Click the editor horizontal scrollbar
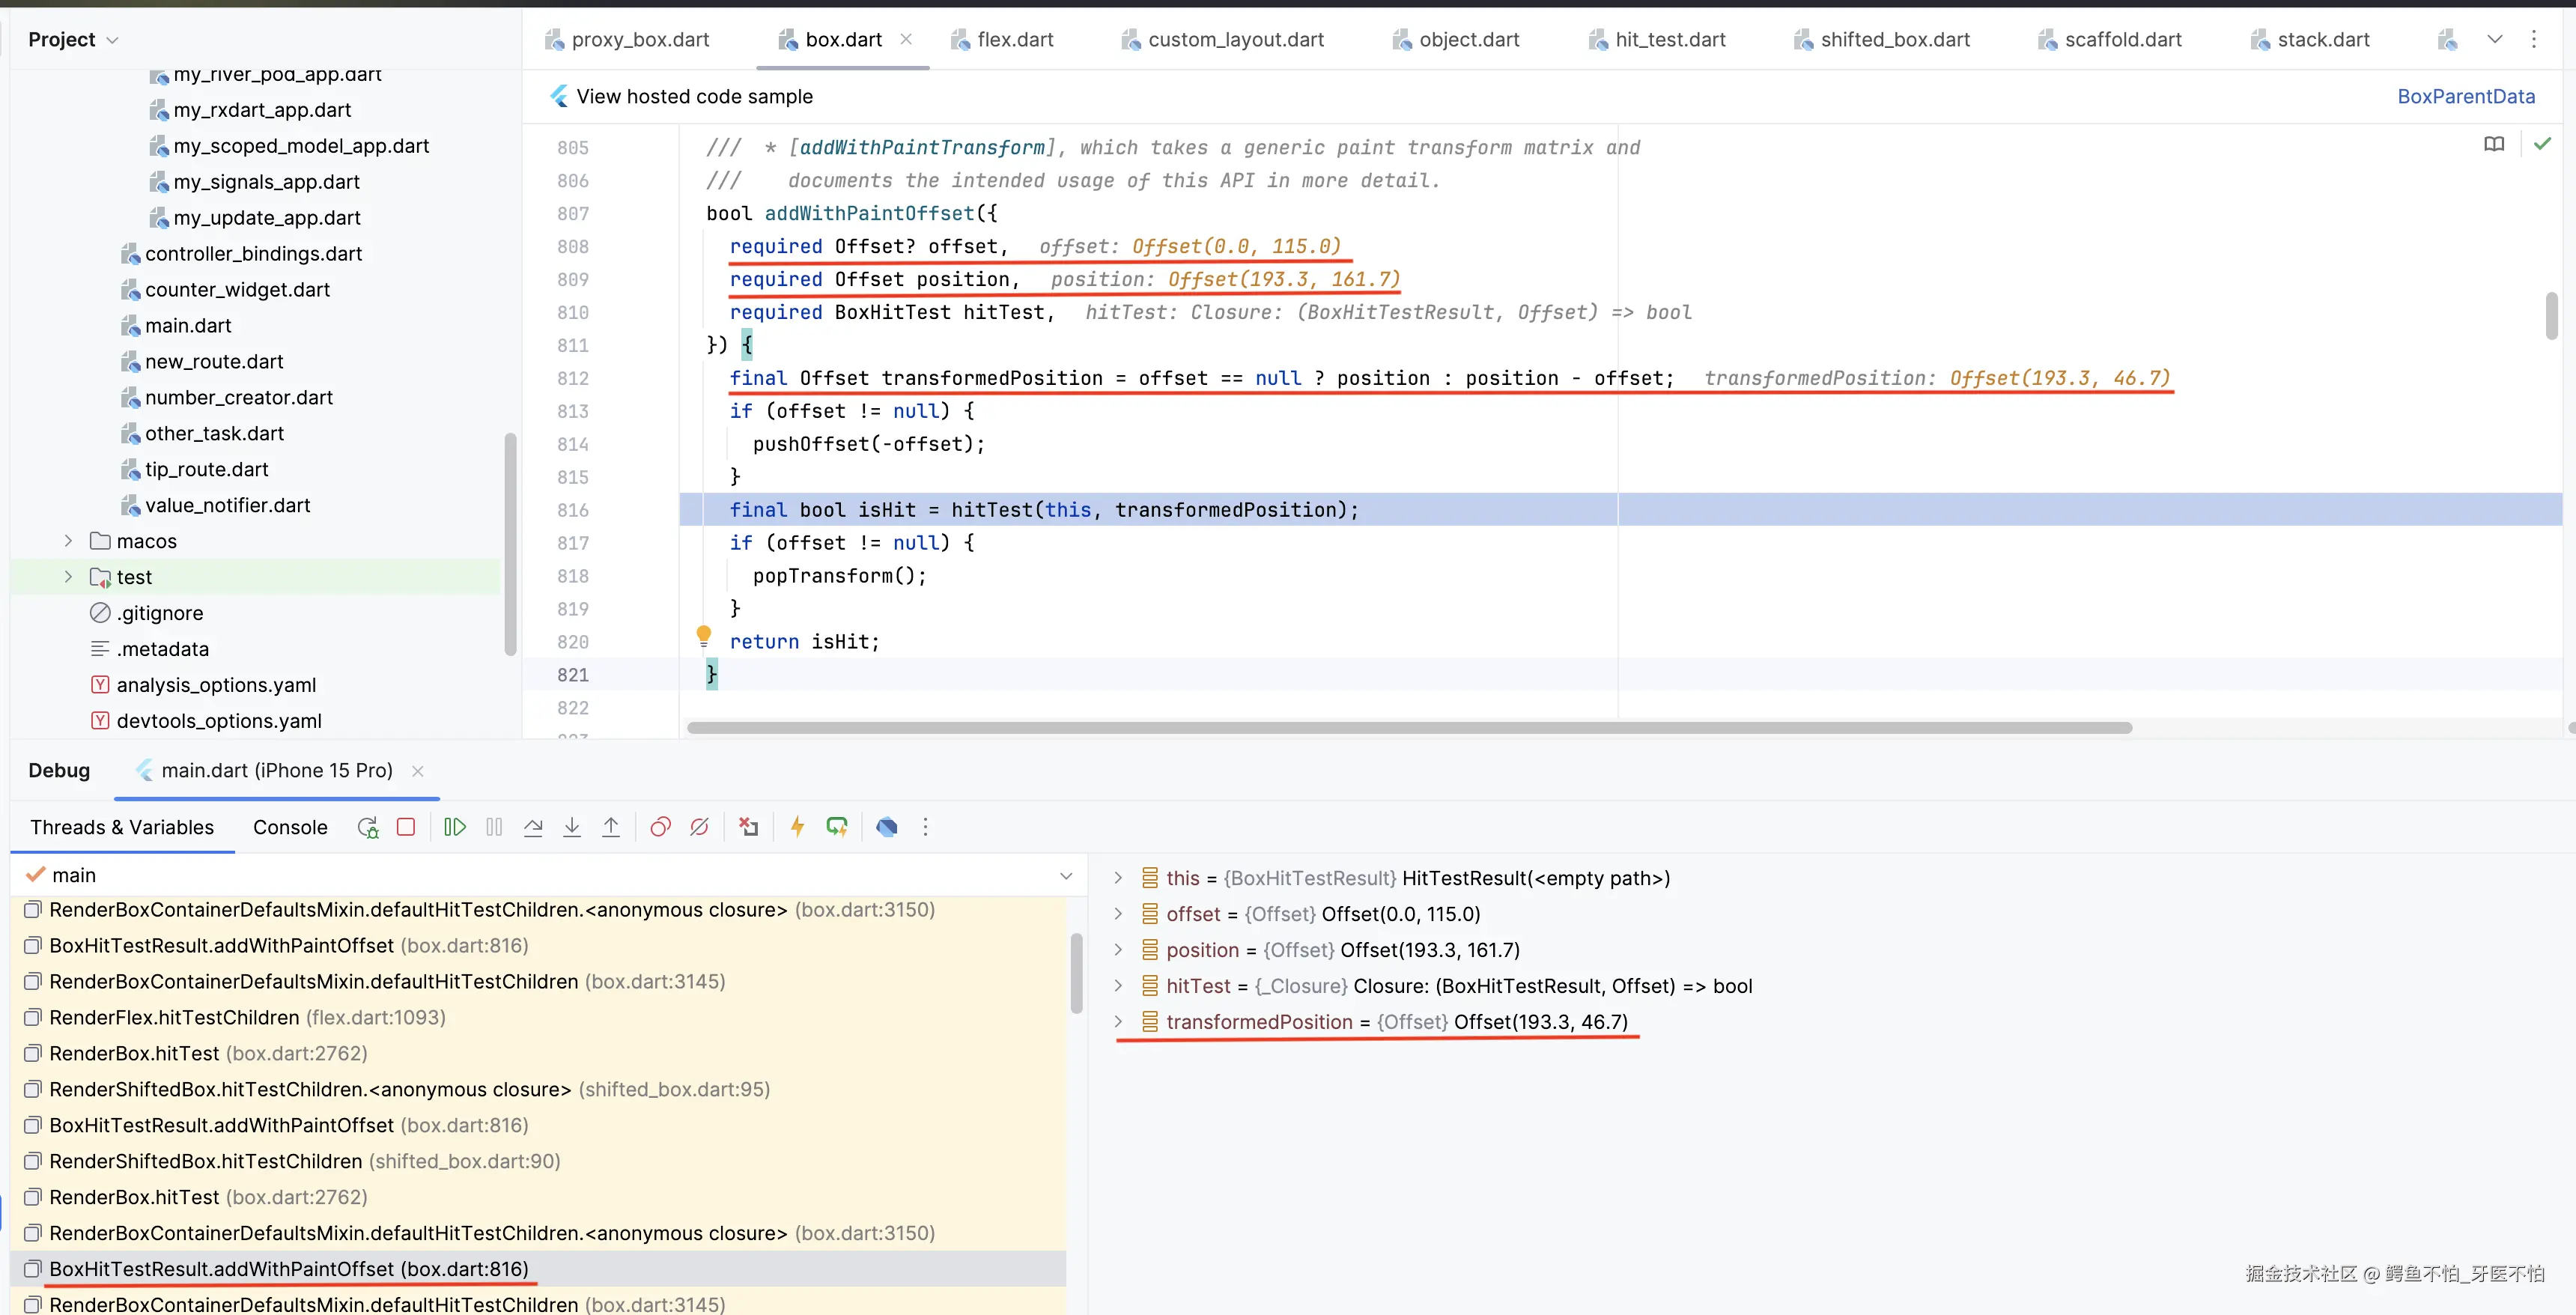Screen dimensions: 2576x1315 tap(1408, 728)
